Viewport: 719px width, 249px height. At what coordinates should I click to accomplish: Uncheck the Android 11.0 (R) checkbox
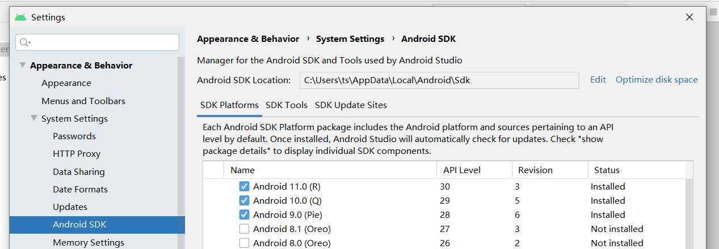[244, 186]
